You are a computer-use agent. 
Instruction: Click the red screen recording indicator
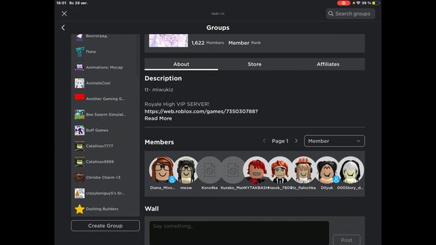coord(343,3)
